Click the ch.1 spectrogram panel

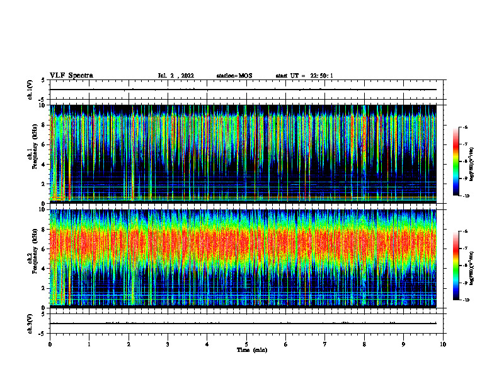[243, 154]
